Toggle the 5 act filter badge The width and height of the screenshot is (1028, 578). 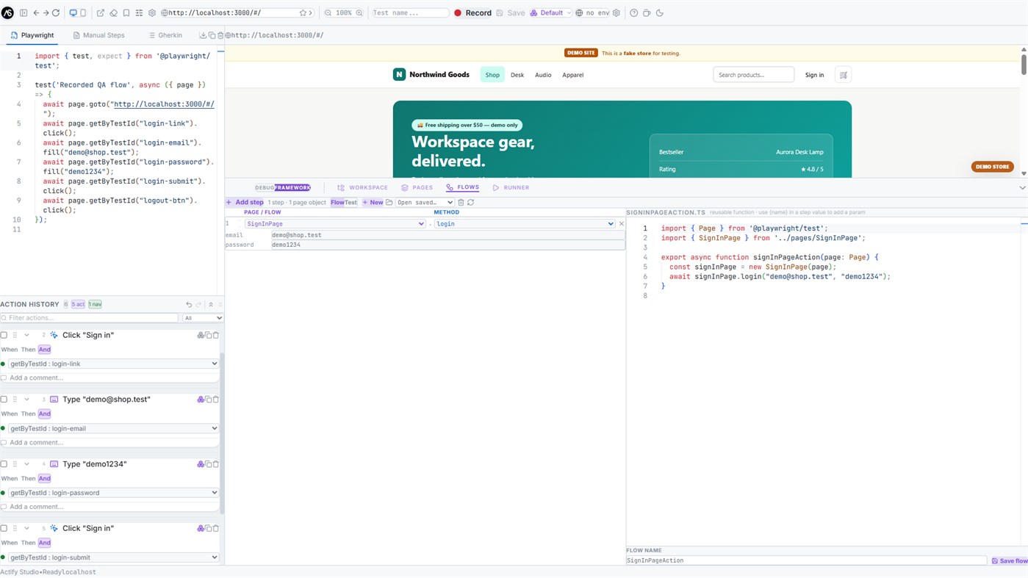(x=78, y=304)
